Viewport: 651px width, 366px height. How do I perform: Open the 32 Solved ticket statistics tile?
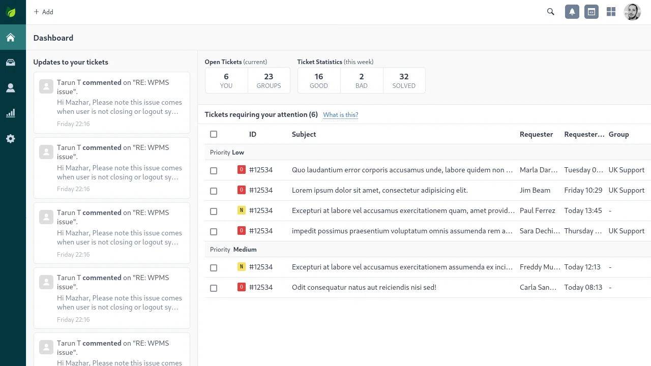click(404, 80)
